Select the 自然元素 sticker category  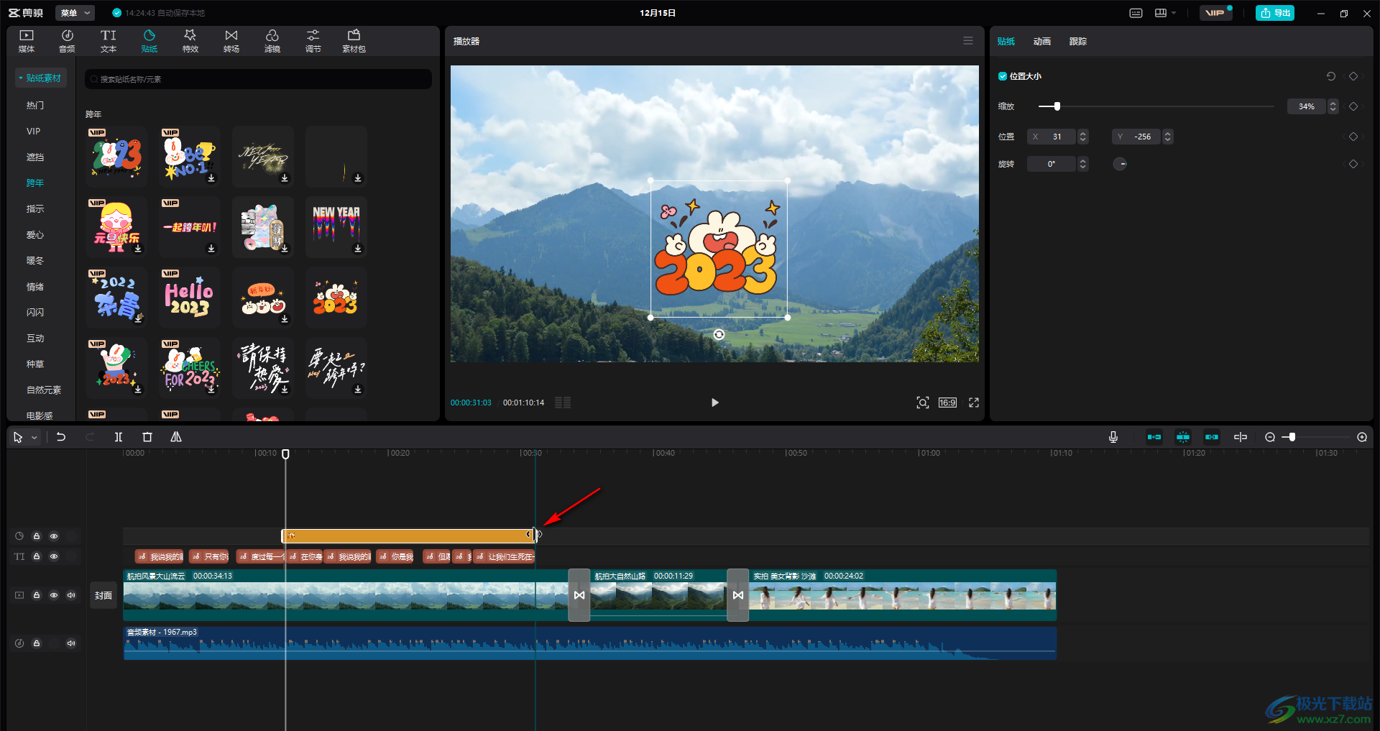[44, 390]
